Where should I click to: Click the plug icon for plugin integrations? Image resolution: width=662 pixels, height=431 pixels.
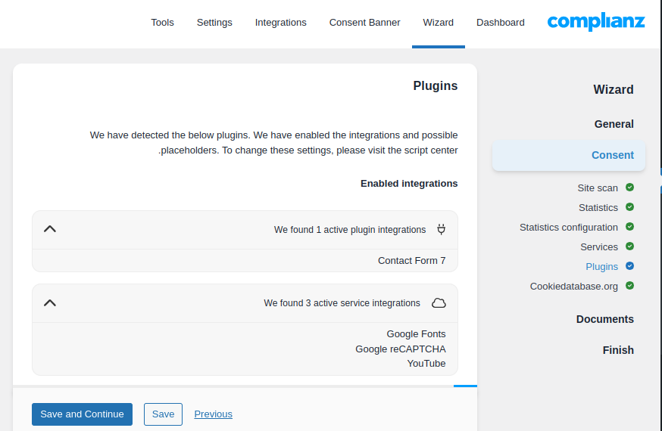pyautogui.click(x=442, y=229)
